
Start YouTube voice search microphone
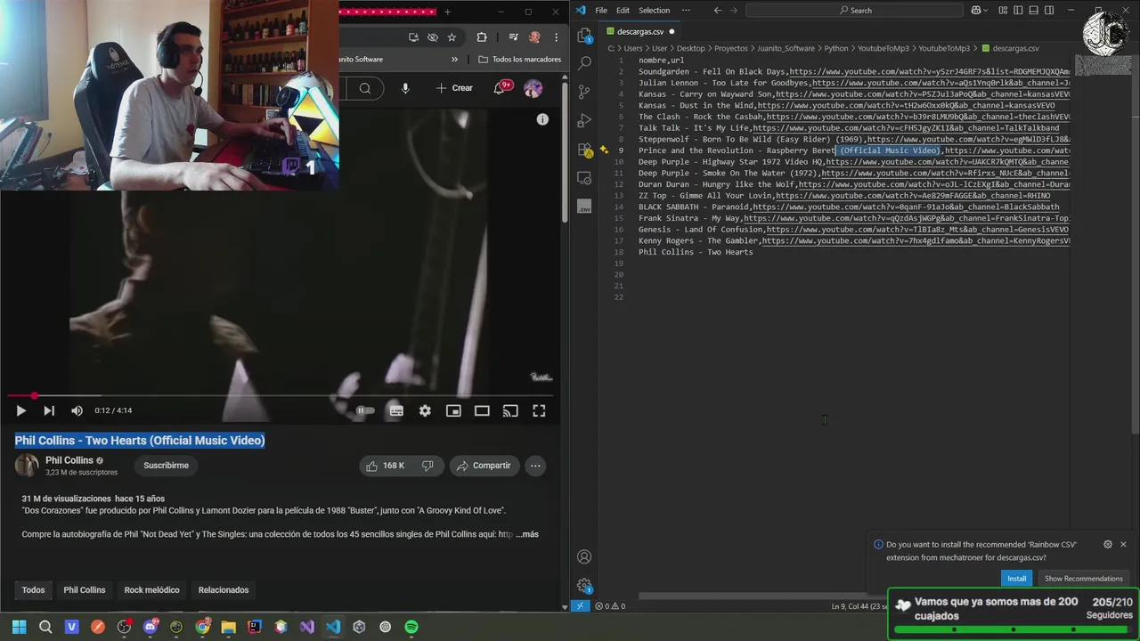(x=405, y=88)
